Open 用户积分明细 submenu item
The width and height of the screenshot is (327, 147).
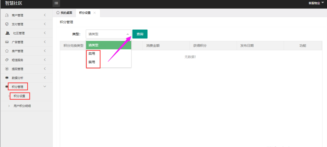(24, 106)
